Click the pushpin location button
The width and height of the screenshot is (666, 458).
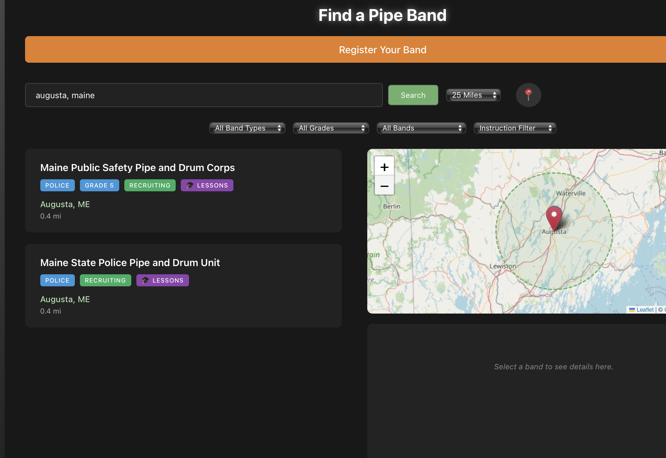click(528, 95)
